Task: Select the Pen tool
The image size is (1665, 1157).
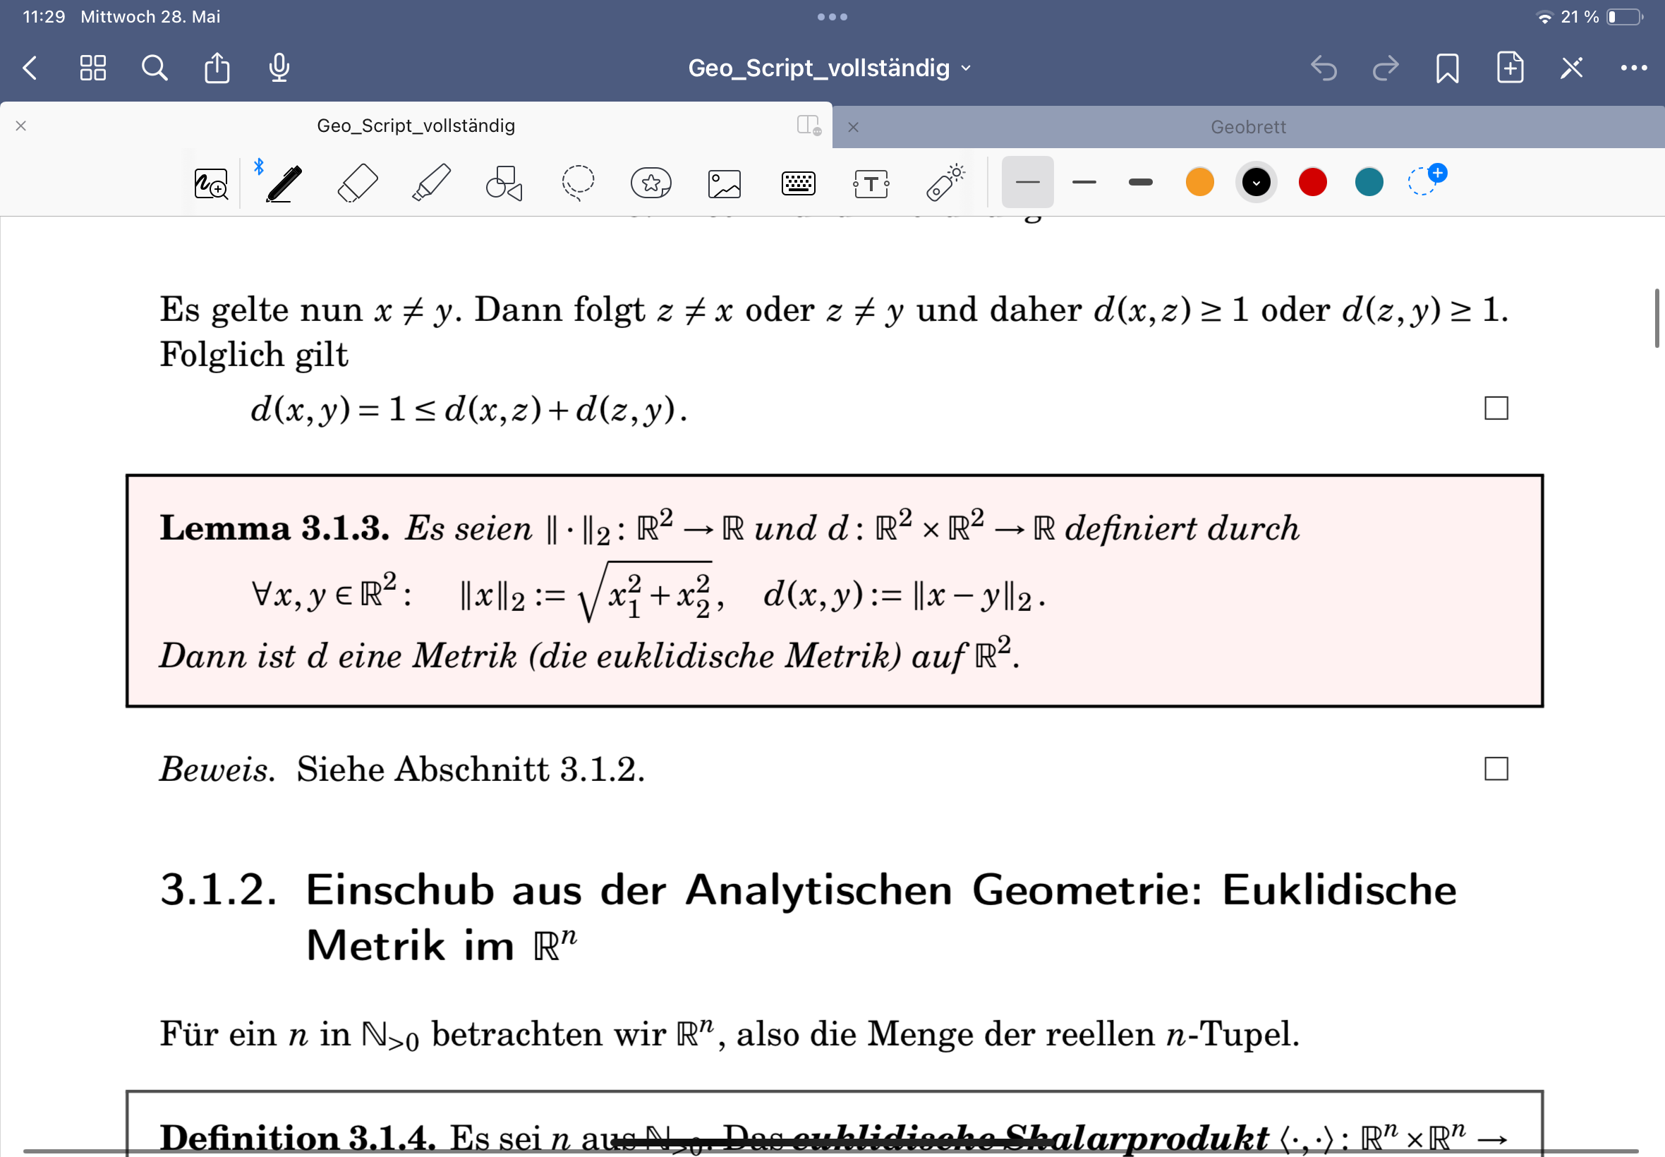Action: click(284, 183)
